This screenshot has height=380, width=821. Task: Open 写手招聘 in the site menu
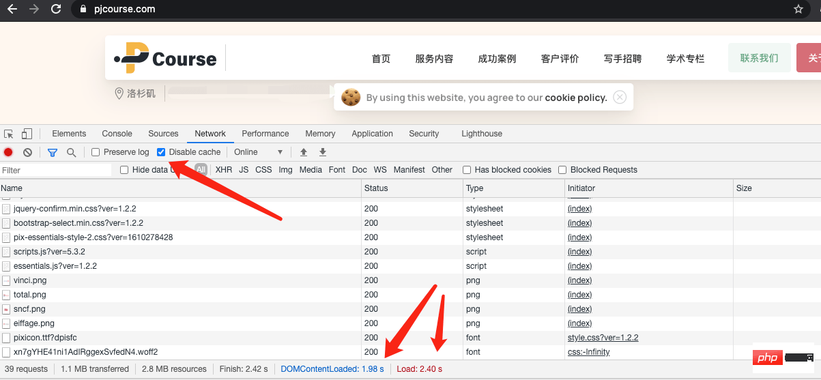tap(622, 59)
